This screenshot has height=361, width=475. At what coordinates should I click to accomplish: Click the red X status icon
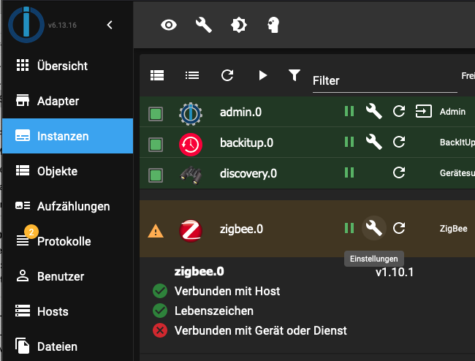point(160,330)
